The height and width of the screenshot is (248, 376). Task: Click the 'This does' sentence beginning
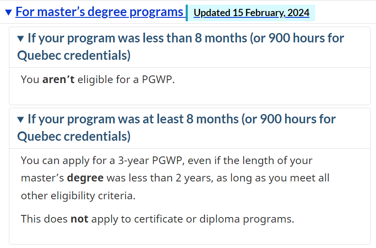pos(44,219)
